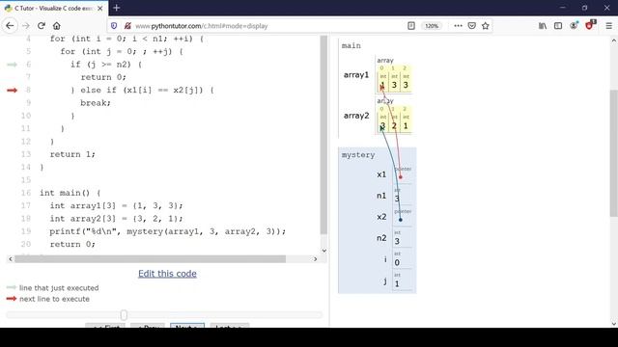
Task: Reload the page with refresh icon
Action: pos(42,26)
